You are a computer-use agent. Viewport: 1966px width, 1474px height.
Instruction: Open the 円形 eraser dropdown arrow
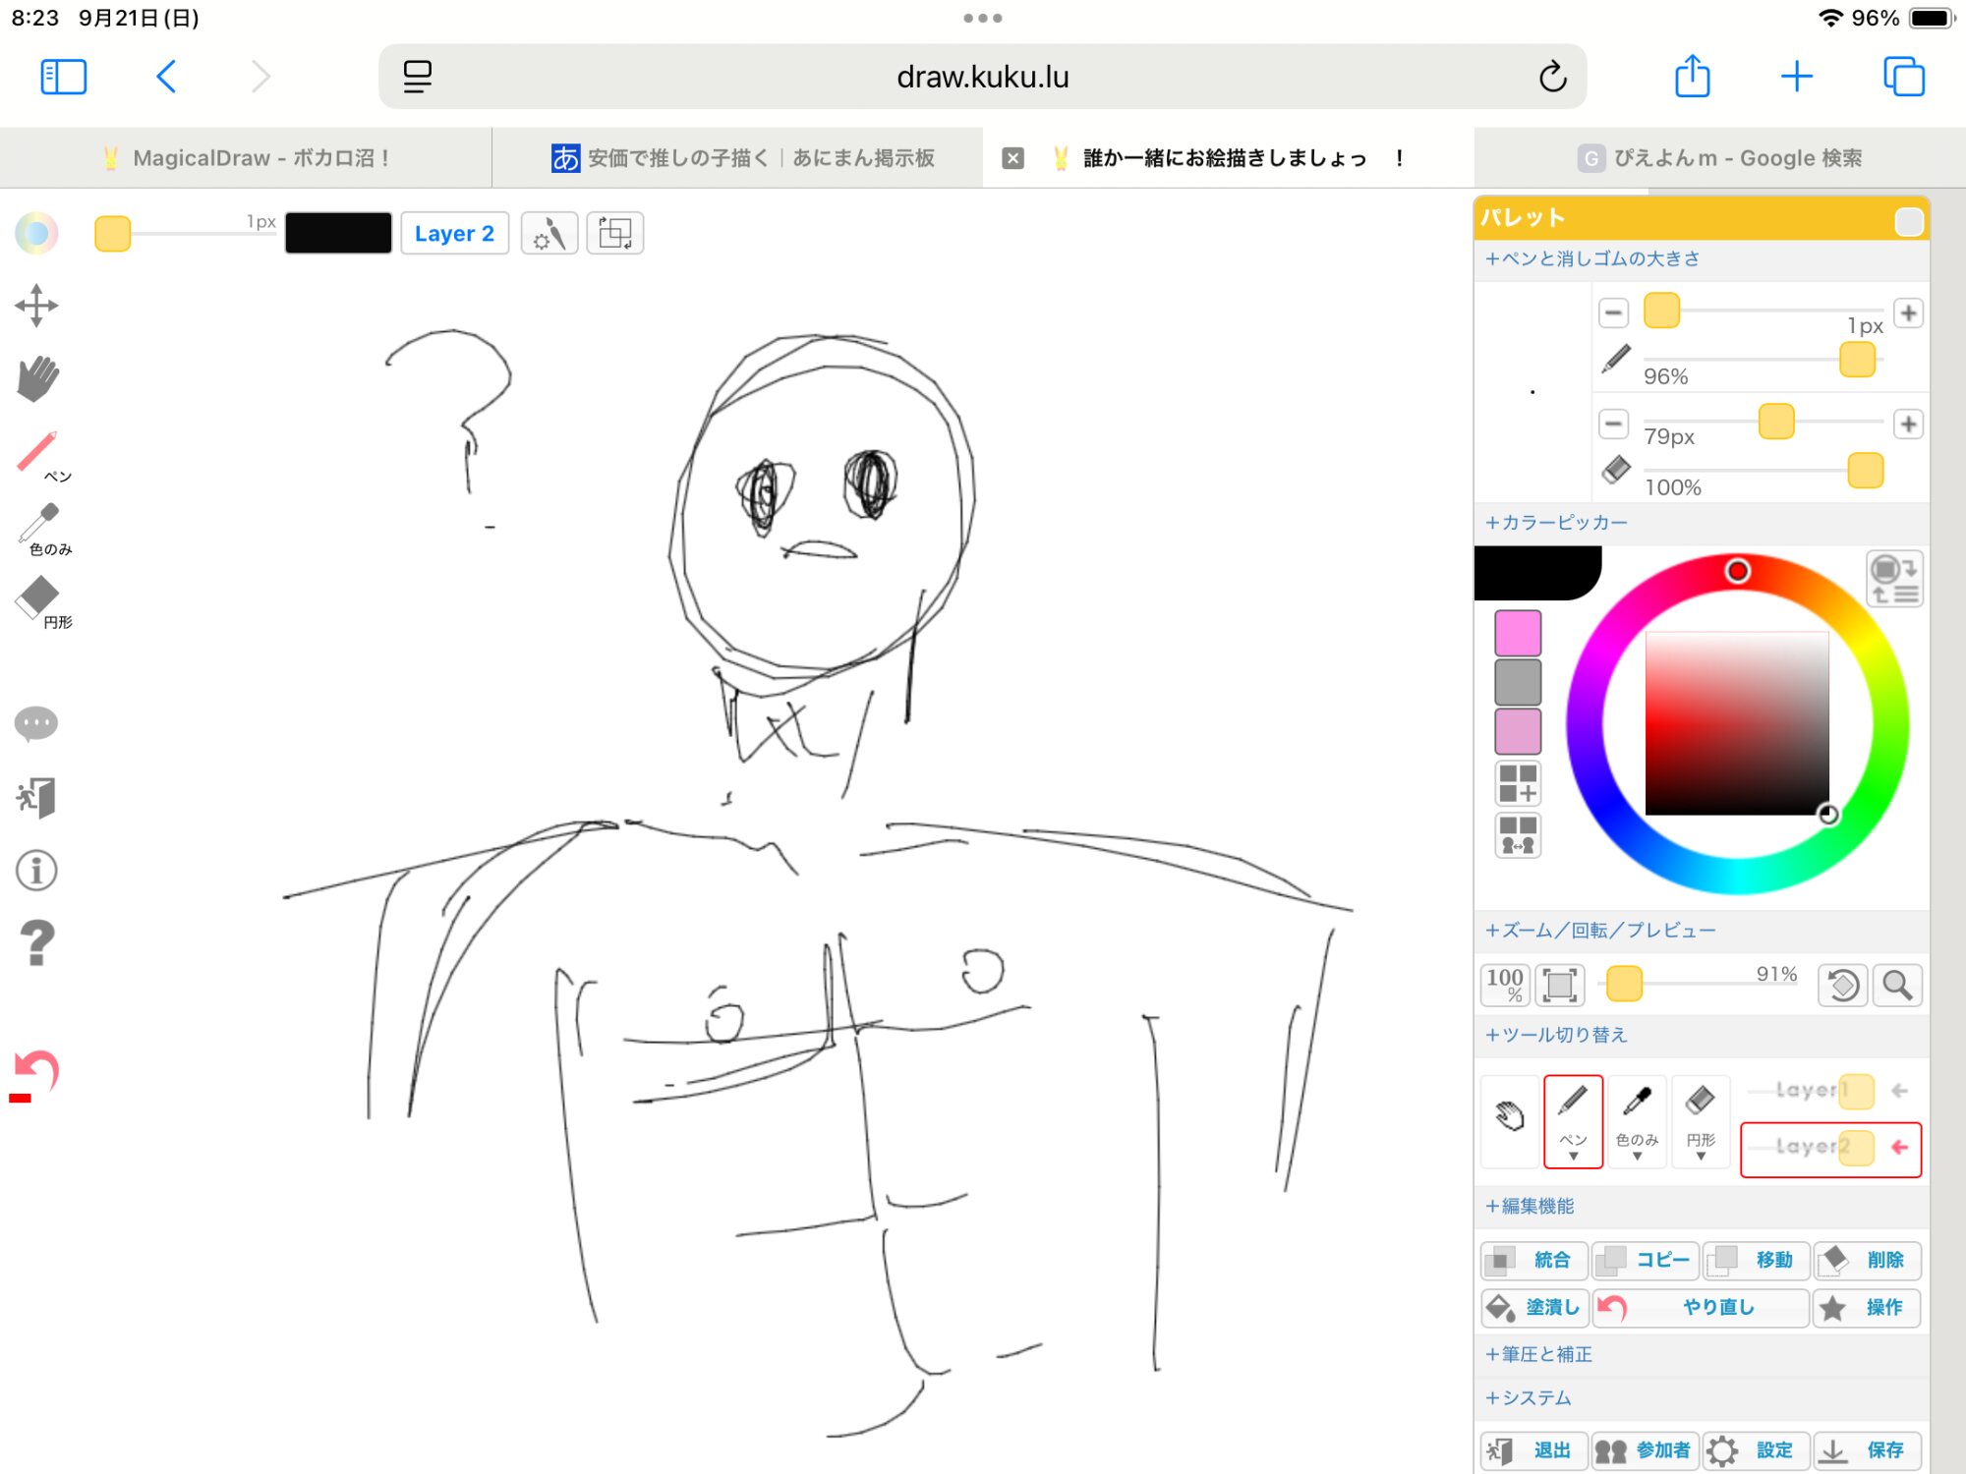(1701, 1157)
